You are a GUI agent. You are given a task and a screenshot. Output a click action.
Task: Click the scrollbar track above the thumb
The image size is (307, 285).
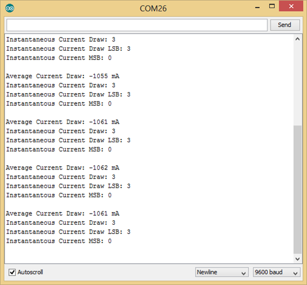pos(298,84)
